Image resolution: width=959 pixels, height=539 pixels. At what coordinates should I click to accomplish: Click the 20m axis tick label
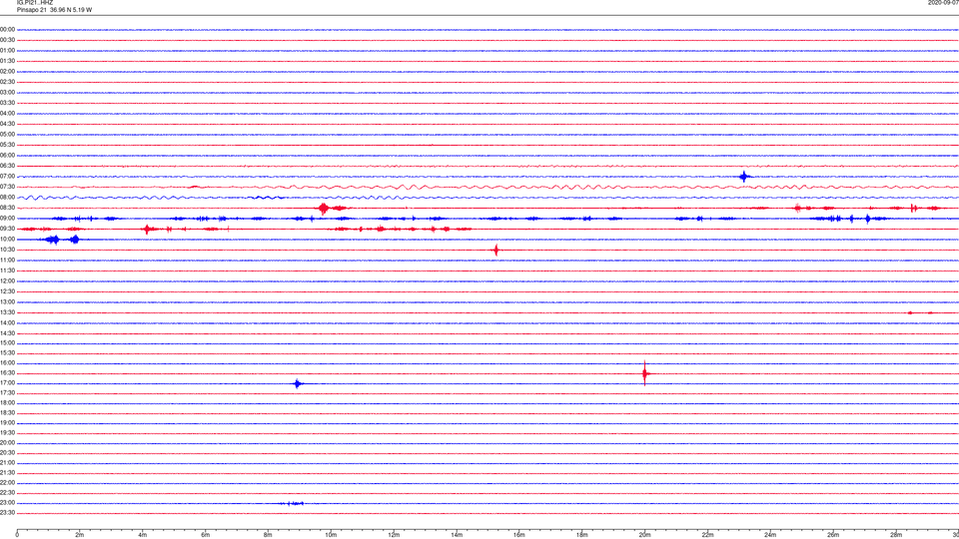point(644,535)
